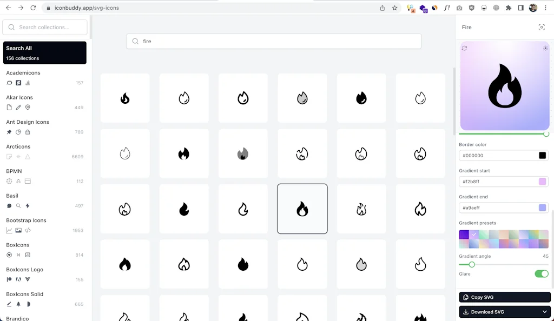Click the capture icon beside the Fire title

(x=542, y=27)
